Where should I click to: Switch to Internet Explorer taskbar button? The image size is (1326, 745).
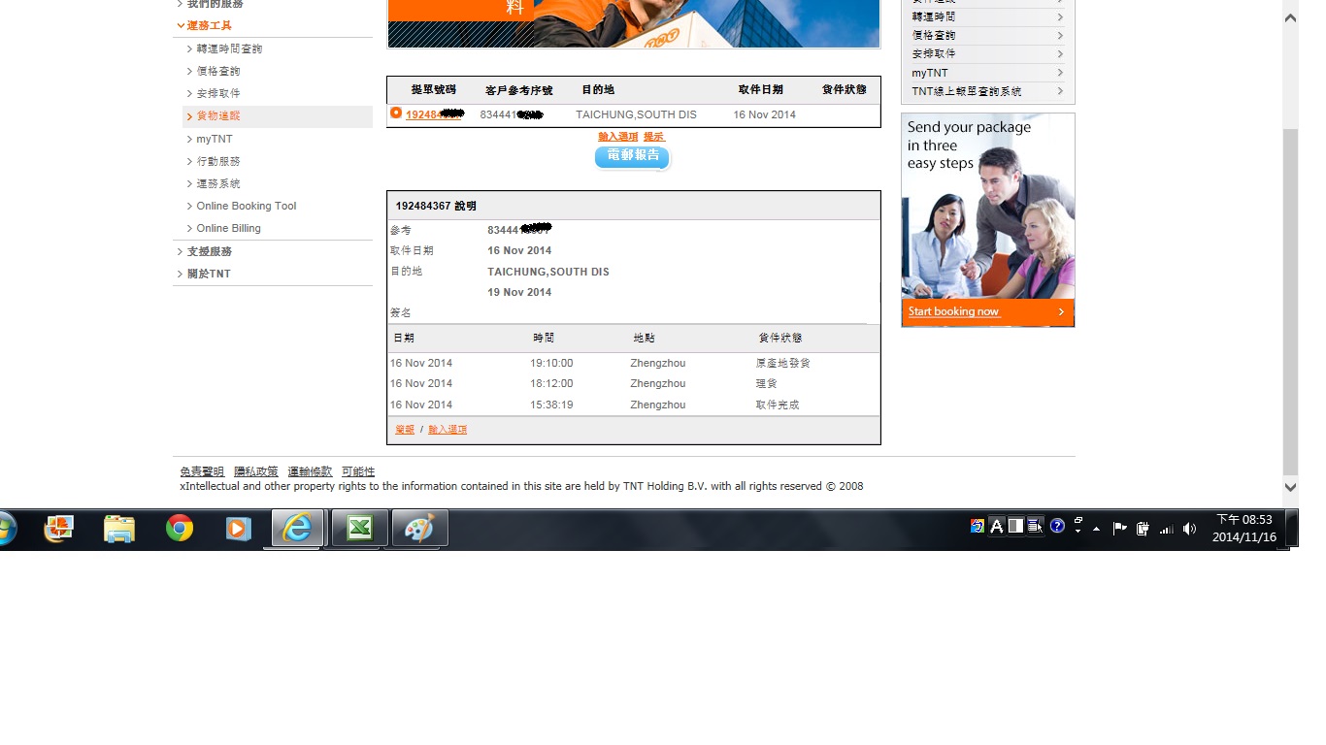pos(298,529)
